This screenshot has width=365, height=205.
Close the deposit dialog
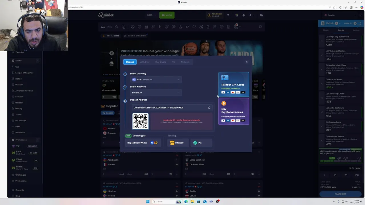click(247, 62)
